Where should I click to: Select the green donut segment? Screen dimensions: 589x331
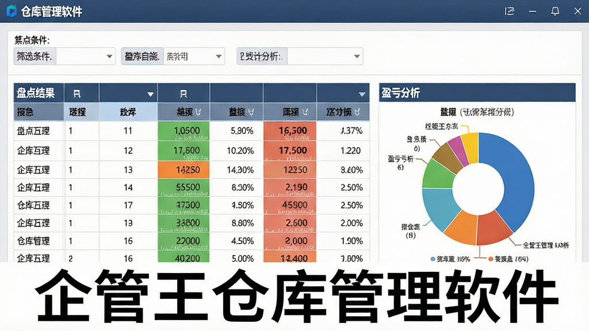coord(439,175)
